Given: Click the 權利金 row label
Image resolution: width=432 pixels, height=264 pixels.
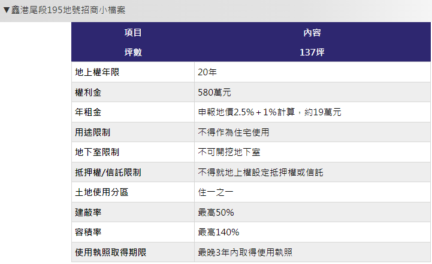Looking at the screenshot, I should (x=88, y=93).
